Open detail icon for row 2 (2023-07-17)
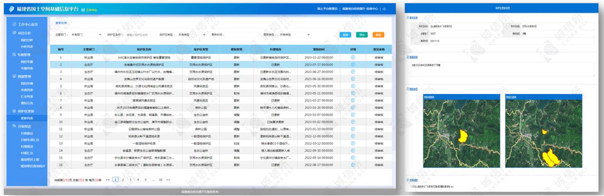Screen dimensions: 604x196 353,64
